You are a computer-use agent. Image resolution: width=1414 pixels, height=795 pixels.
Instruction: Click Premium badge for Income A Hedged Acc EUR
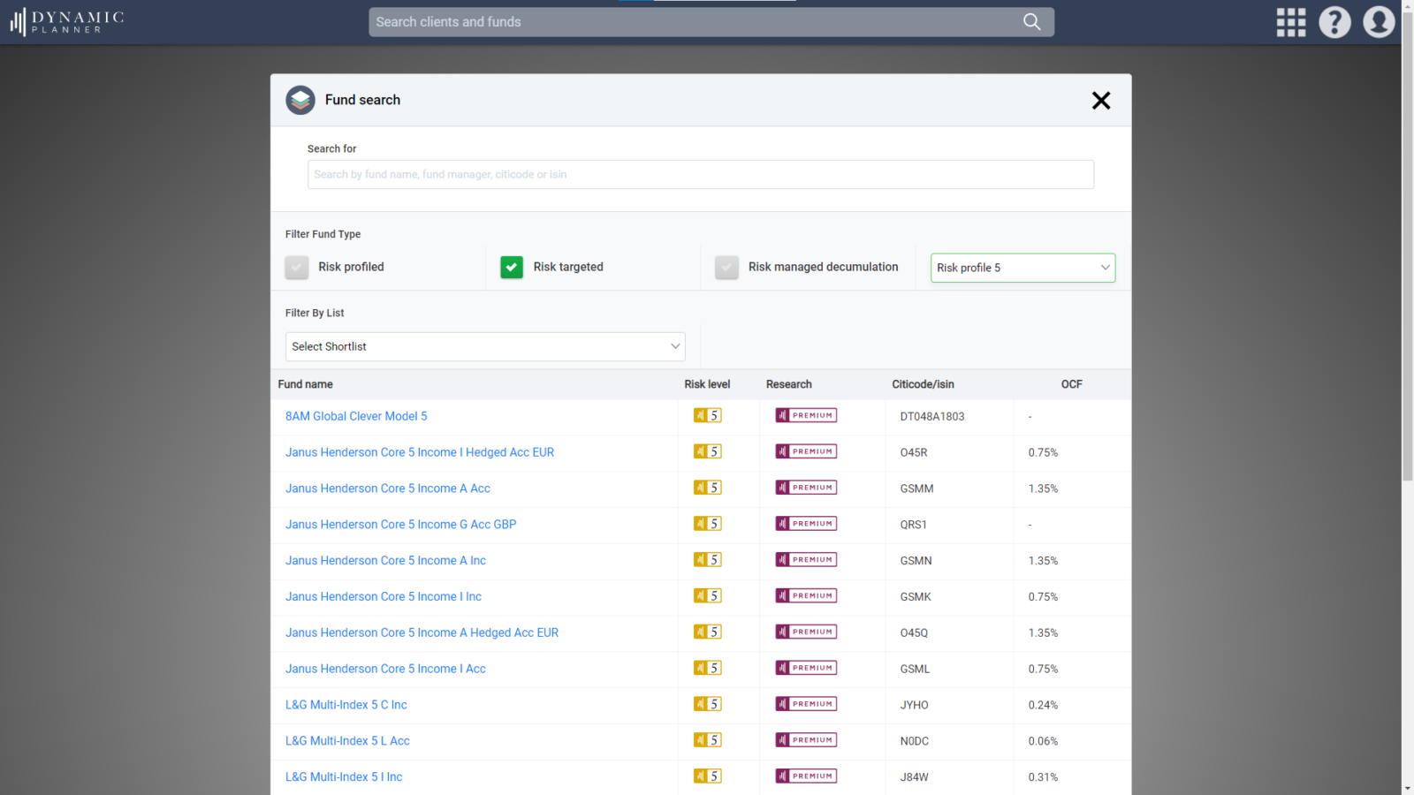[806, 632]
